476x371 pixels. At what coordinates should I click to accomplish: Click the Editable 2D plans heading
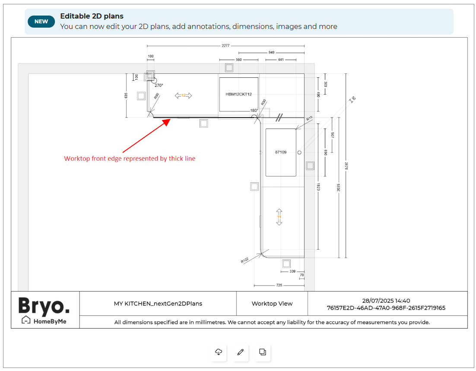point(92,16)
